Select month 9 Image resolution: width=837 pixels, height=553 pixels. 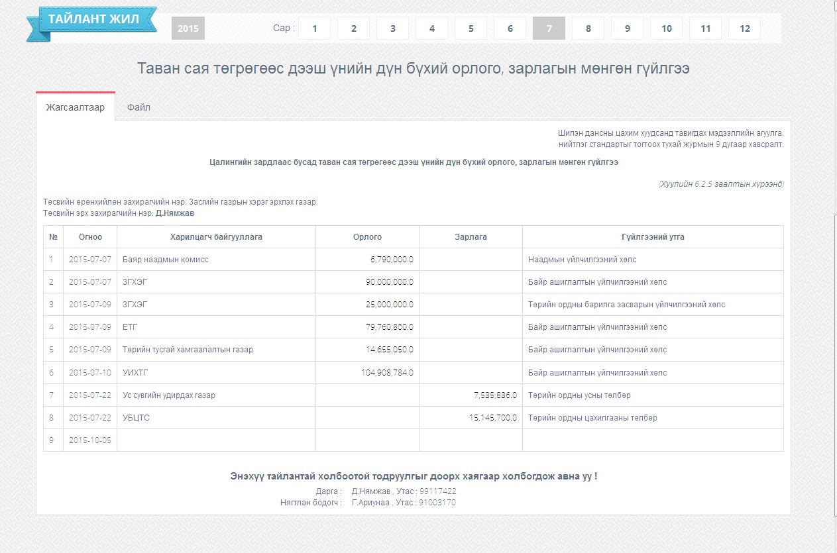(627, 28)
